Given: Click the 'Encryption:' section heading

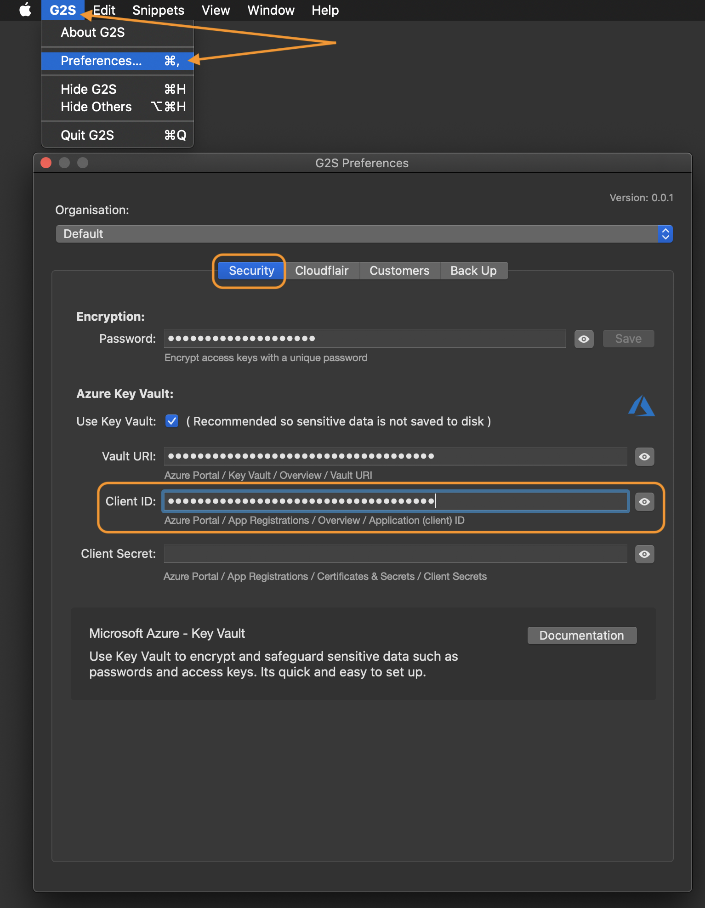Looking at the screenshot, I should click(x=111, y=317).
